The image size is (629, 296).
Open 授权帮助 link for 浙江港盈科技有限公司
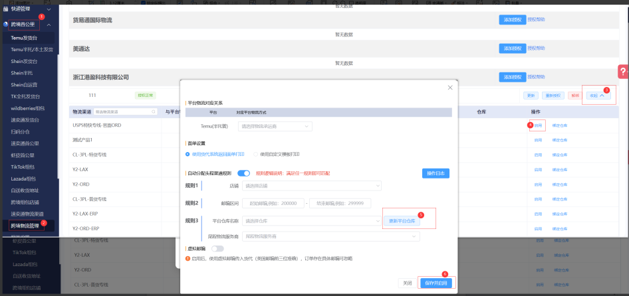pos(536,77)
